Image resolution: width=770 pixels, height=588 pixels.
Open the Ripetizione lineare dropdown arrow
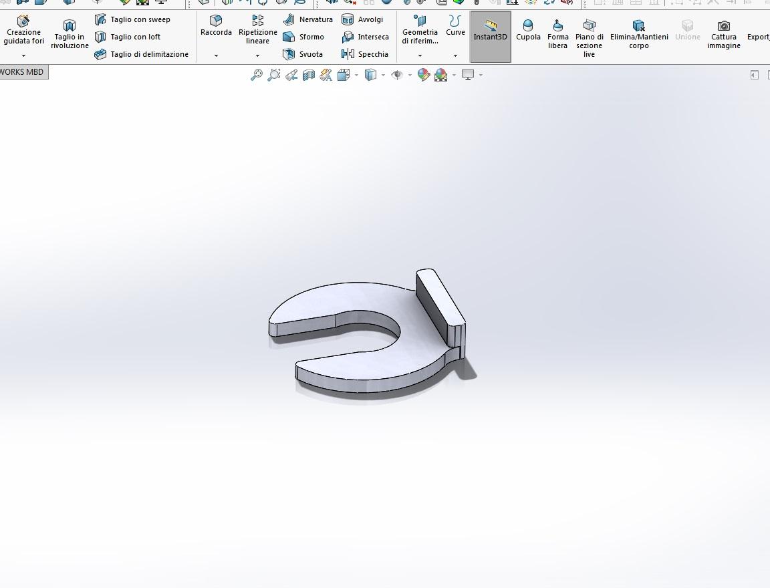pyautogui.click(x=257, y=55)
